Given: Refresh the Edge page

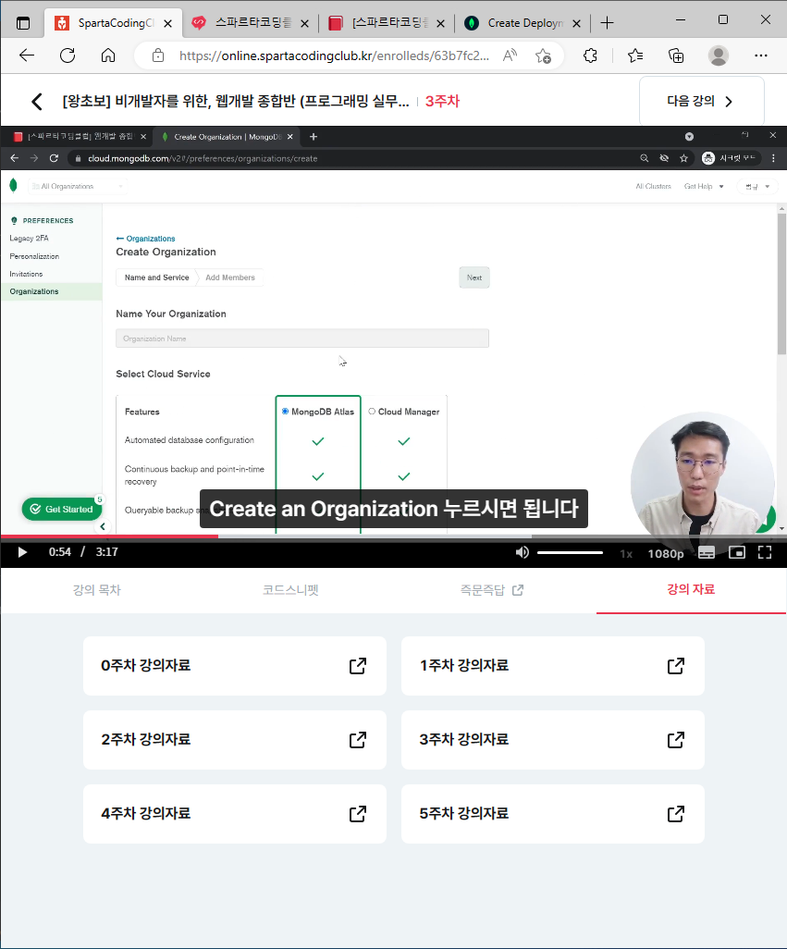Looking at the screenshot, I should pyautogui.click(x=68, y=55).
